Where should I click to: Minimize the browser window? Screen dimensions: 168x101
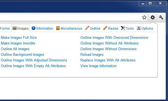pos(143,4)
